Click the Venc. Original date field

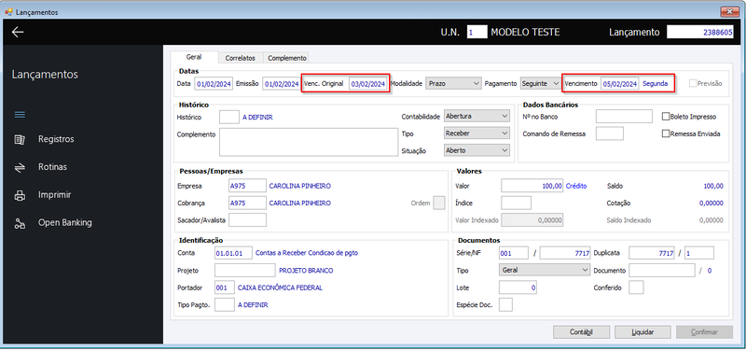pos(367,84)
